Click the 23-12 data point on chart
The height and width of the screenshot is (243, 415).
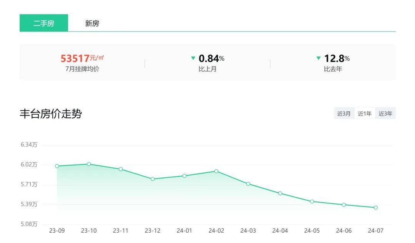(x=153, y=179)
